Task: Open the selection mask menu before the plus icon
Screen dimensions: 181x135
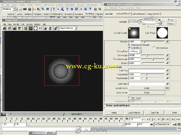Action: pos(54,9)
